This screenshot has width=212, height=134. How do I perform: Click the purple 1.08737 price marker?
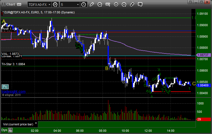click(203, 55)
